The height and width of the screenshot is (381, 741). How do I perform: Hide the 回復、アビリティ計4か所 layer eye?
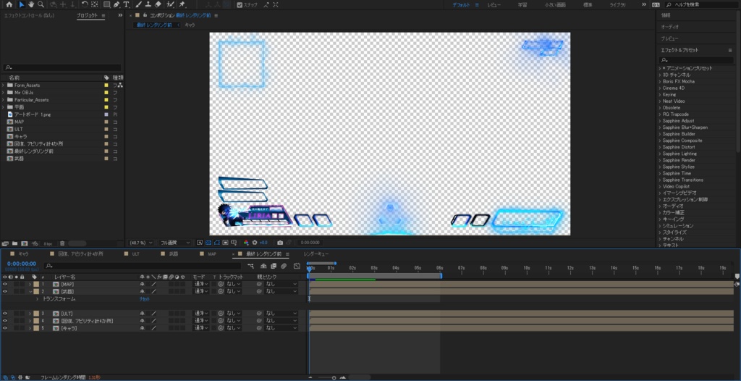[5, 321]
